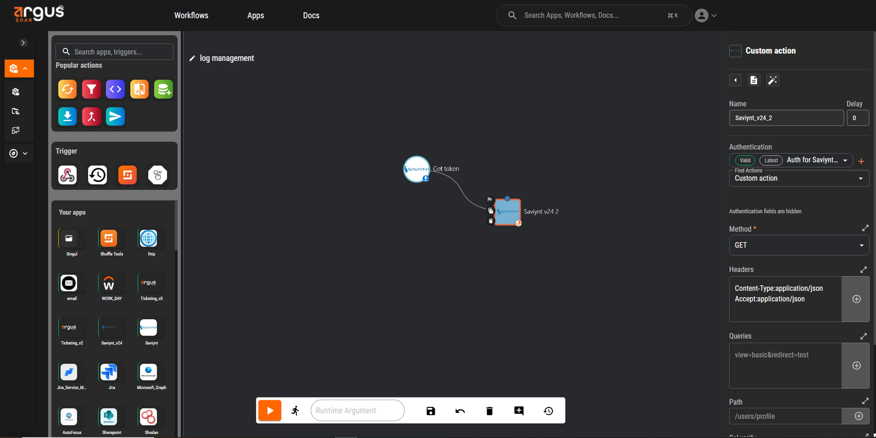Viewport: 876px width, 438px height.
Task: Open the Auth for Saviynt authentication dropdown
Action: point(817,160)
